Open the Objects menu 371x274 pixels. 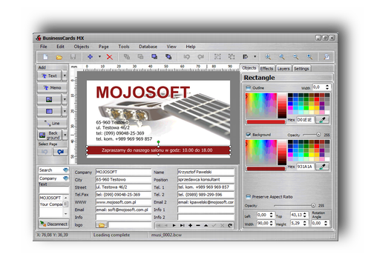(82, 47)
